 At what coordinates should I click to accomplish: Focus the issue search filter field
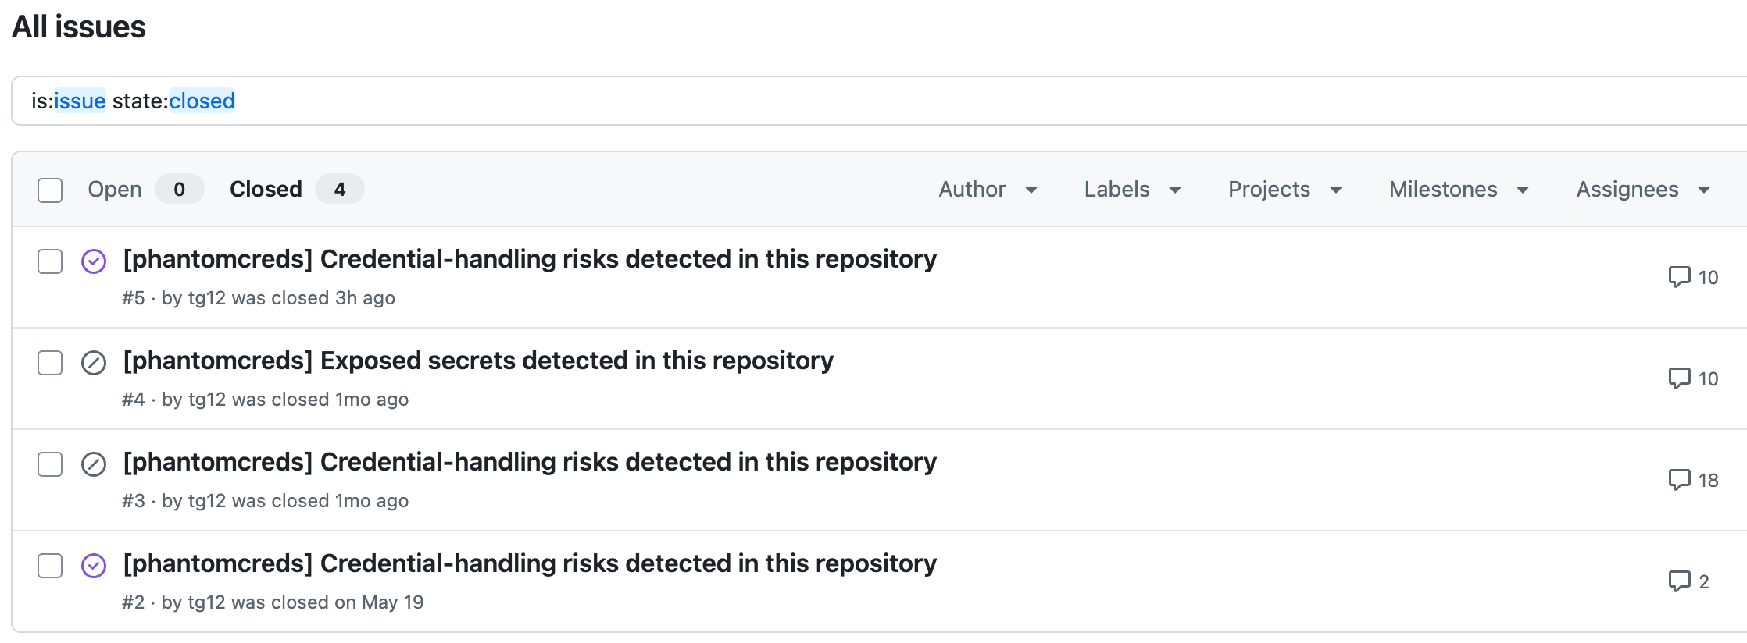coord(879,101)
